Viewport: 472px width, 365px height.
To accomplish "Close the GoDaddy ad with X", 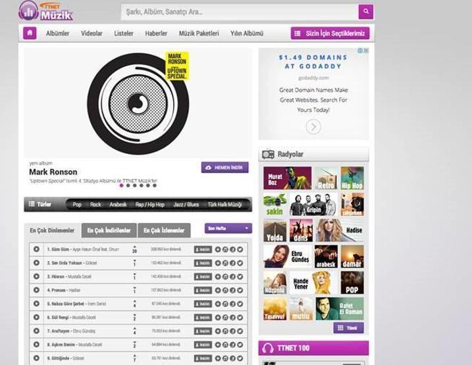I will [366, 51].
